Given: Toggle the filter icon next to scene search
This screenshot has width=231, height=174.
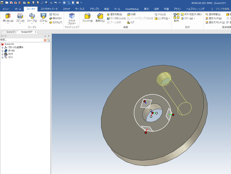Looking at the screenshot, I should (x=49, y=40).
